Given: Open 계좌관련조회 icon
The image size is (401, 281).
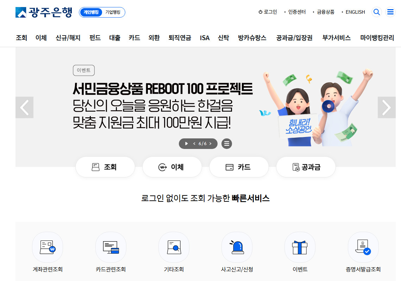Looking at the screenshot, I should coord(48,247).
